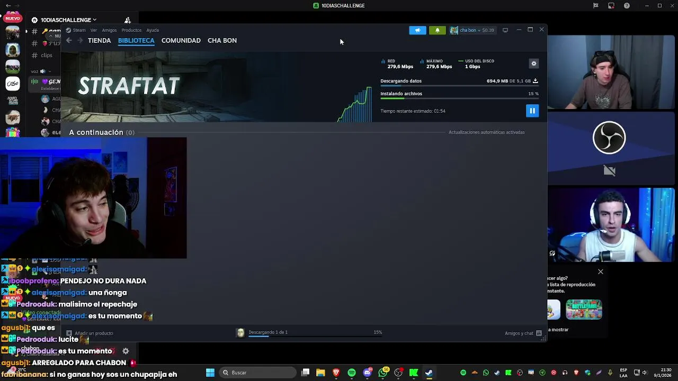Open Task View on the taskbar
Image resolution: width=678 pixels, height=381 pixels.
(306, 373)
